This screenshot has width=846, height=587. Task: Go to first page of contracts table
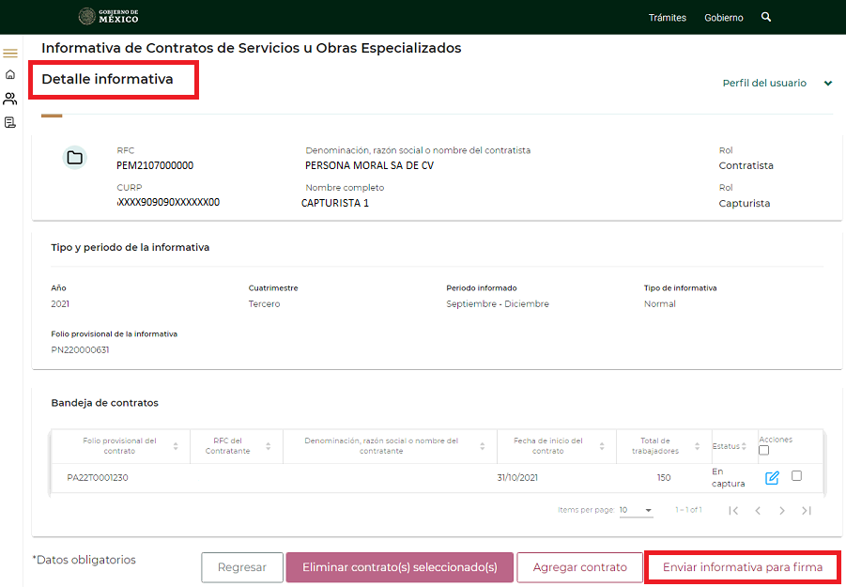point(733,510)
